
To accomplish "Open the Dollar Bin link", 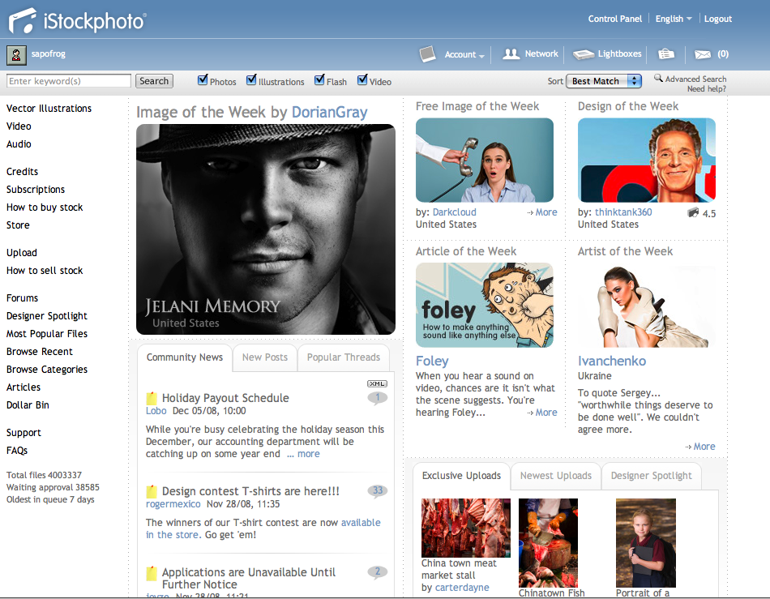I will click(x=28, y=405).
